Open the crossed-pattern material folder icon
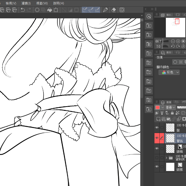186x186 pixels. (x=149, y=44)
